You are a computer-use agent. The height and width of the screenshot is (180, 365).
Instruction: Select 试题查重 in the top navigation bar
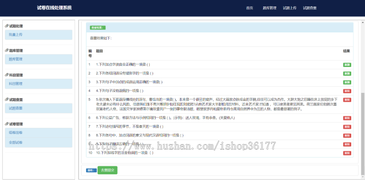tap(310, 8)
